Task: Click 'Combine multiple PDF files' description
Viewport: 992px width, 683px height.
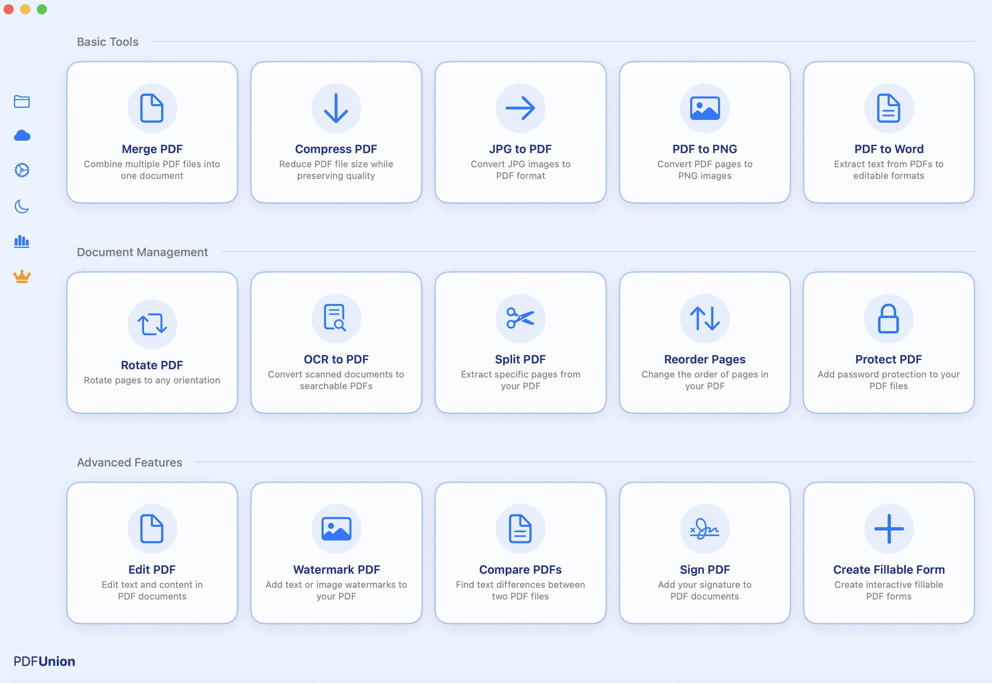Action: [152, 170]
